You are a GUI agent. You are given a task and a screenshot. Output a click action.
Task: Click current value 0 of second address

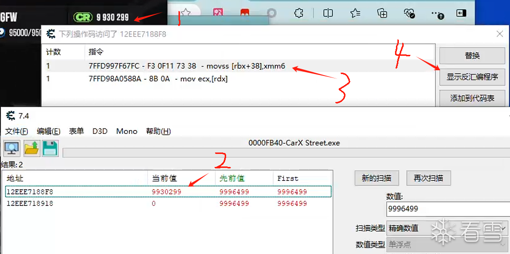pyautogui.click(x=153, y=203)
